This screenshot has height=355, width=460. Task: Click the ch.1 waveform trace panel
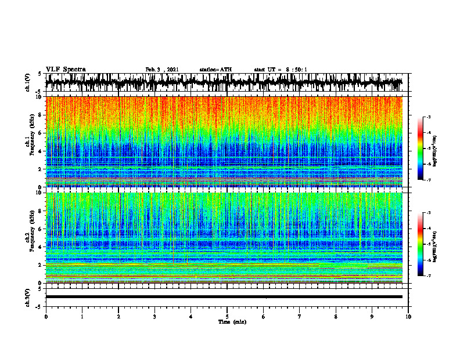227,82
